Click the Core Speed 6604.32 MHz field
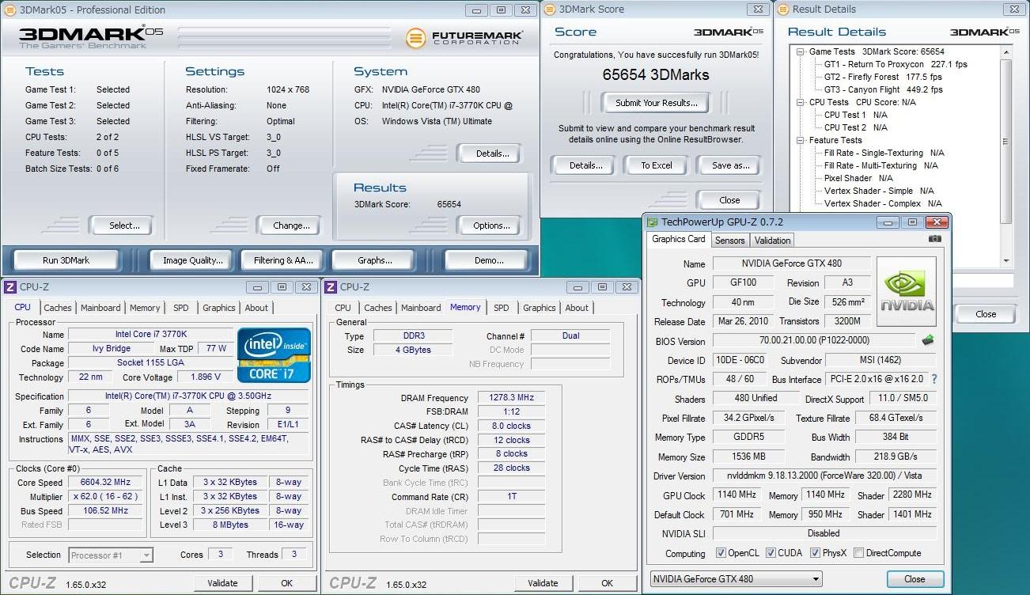1030x595 pixels. 106,482
